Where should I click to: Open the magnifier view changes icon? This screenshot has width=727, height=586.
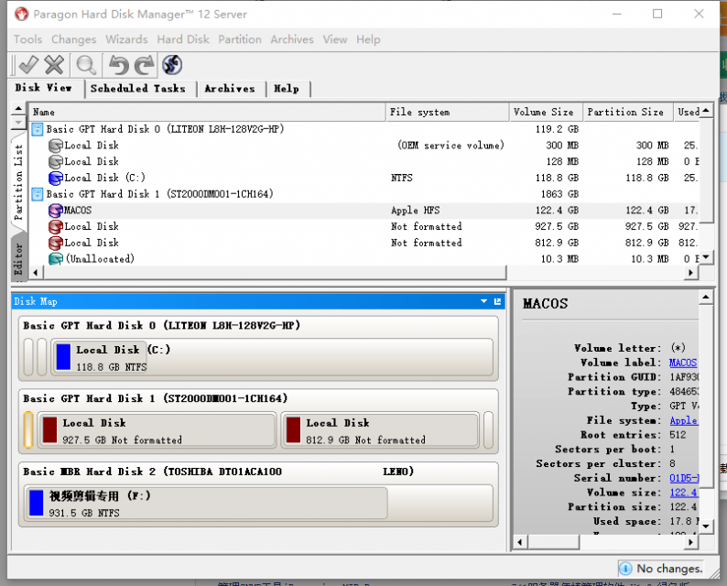click(x=86, y=64)
